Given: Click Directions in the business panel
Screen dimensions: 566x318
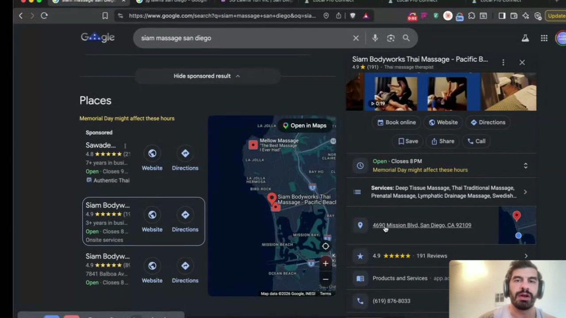Looking at the screenshot, I should pos(488,122).
